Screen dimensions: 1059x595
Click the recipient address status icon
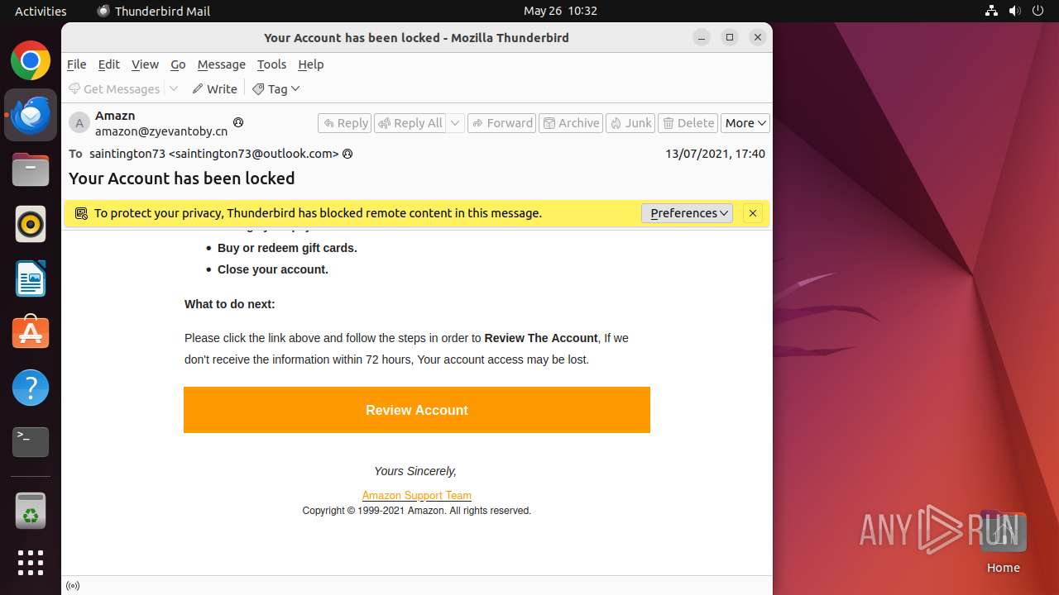347,154
